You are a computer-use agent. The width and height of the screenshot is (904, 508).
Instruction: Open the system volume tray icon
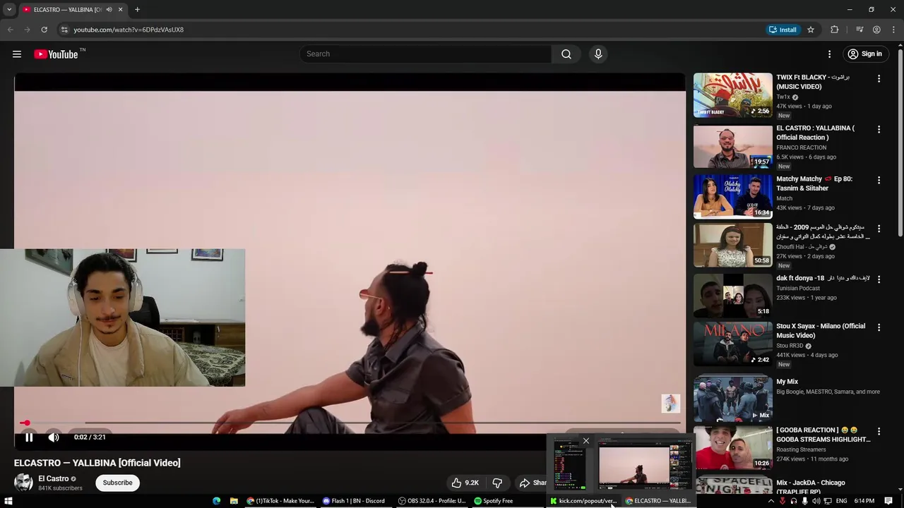[x=816, y=501]
